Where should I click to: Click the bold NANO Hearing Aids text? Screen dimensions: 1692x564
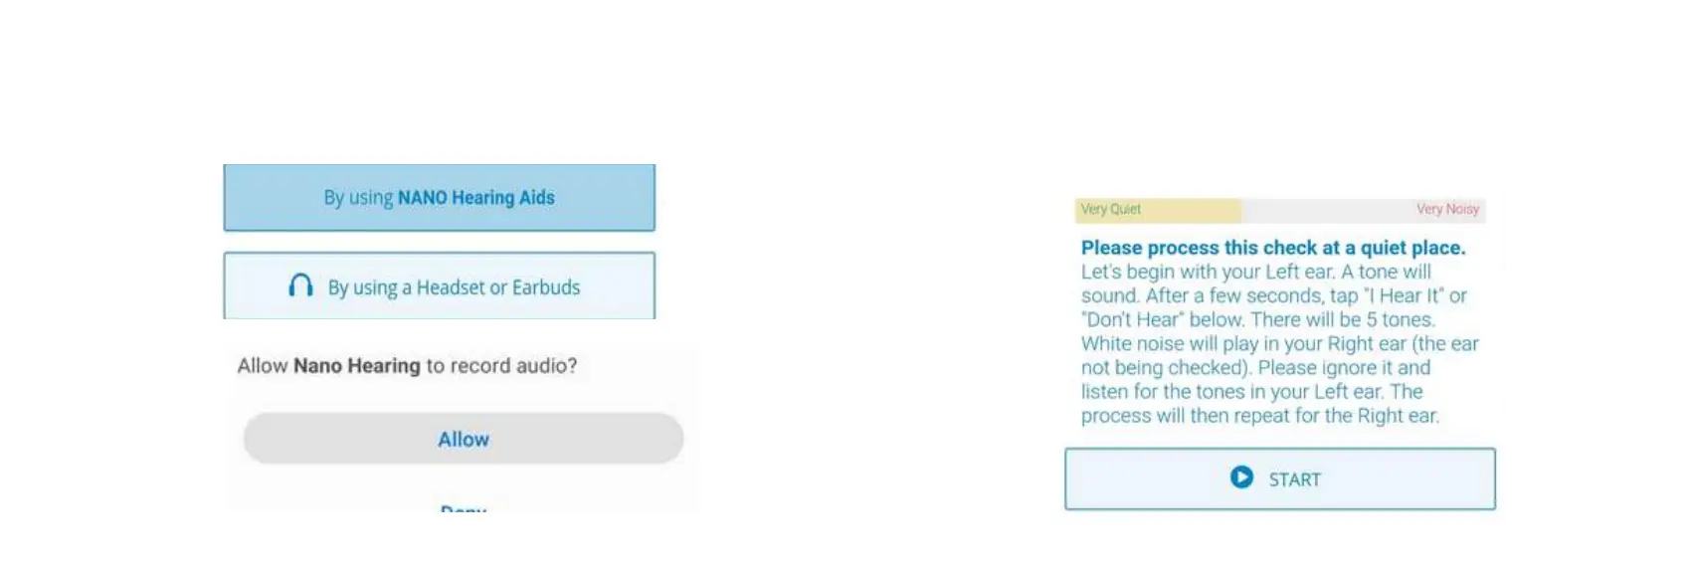point(475,198)
